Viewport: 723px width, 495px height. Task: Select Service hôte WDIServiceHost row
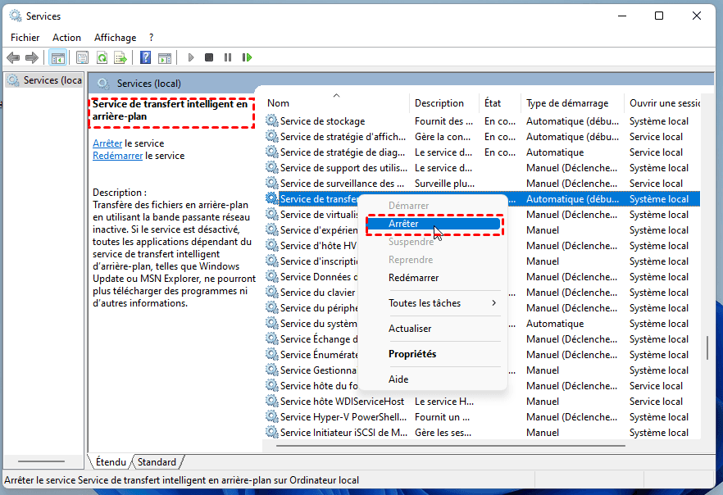[x=482, y=402]
